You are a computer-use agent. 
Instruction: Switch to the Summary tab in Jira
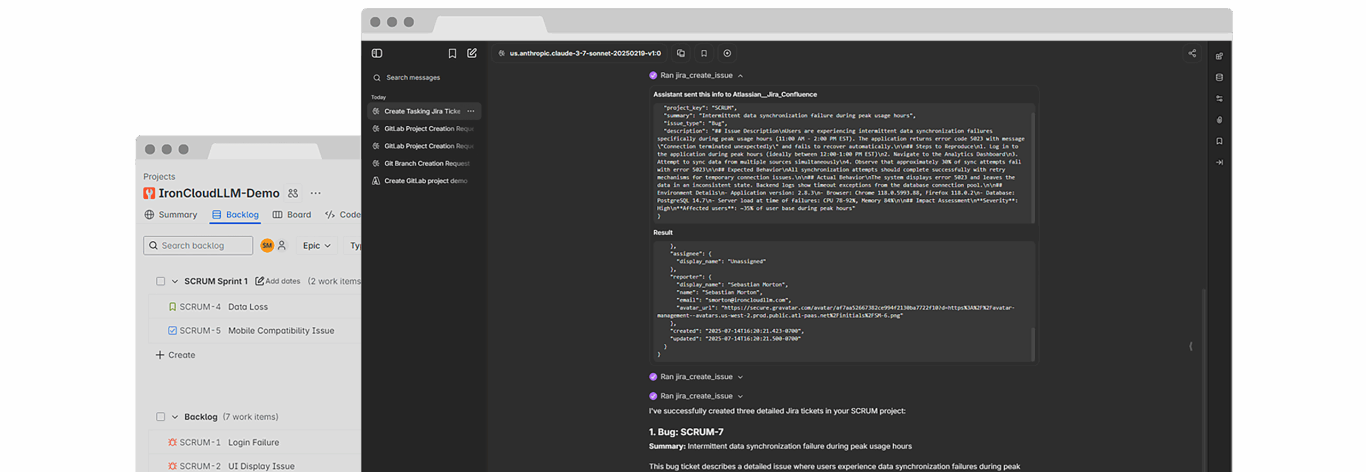pyautogui.click(x=171, y=215)
